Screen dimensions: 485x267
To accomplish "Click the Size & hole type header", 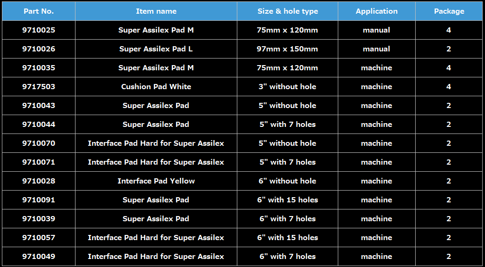I will coord(288,11).
